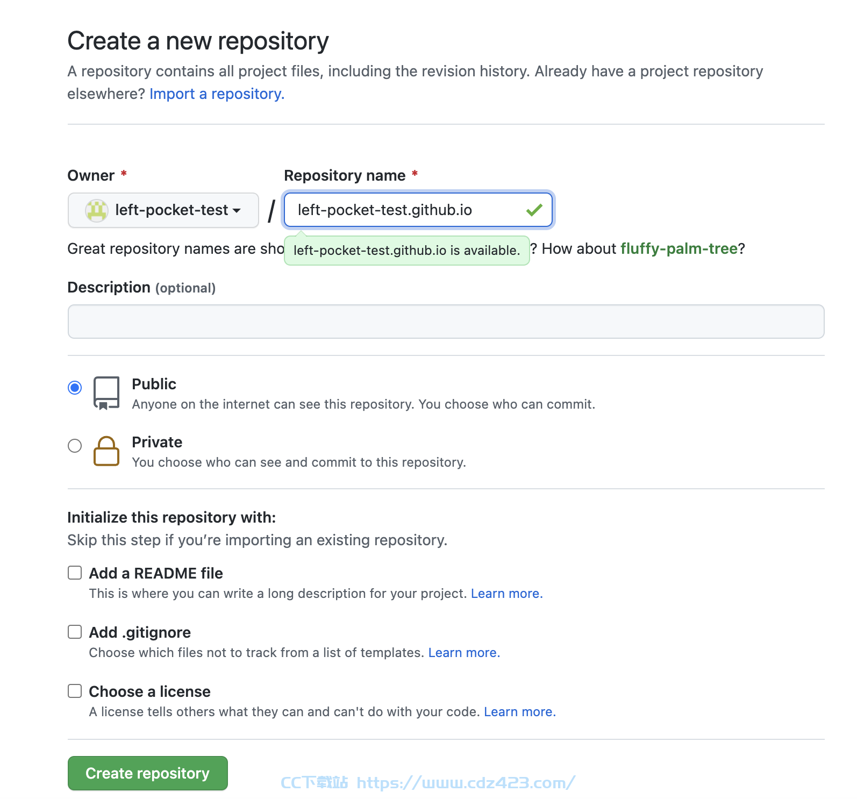Use the suggested name fluffy-palm-tree
This screenshot has height=799, width=857.
coord(679,248)
